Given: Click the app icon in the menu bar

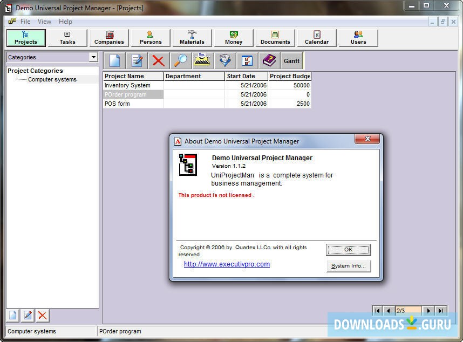Looking at the screenshot, I should point(12,21).
